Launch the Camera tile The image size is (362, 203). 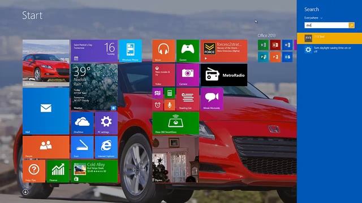[188, 75]
